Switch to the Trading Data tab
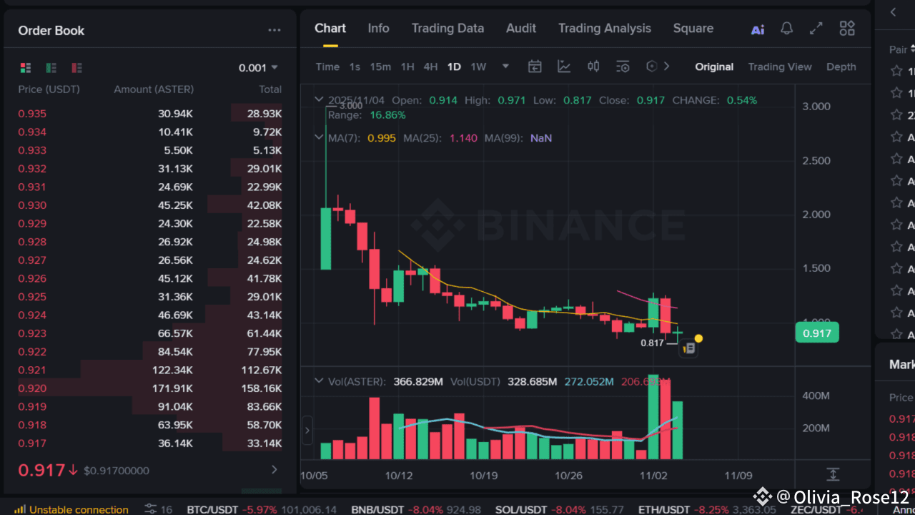 (x=447, y=29)
